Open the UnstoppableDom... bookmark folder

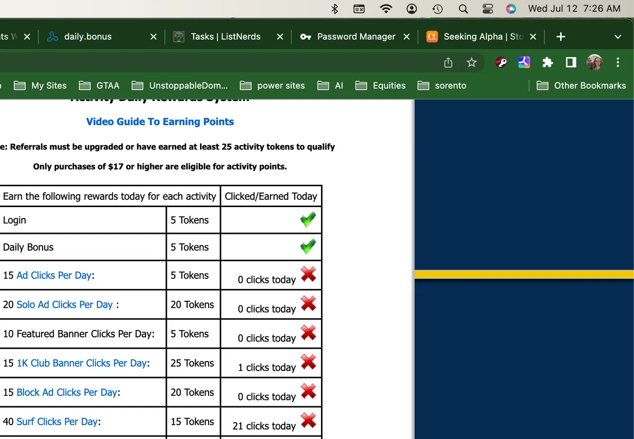179,86
